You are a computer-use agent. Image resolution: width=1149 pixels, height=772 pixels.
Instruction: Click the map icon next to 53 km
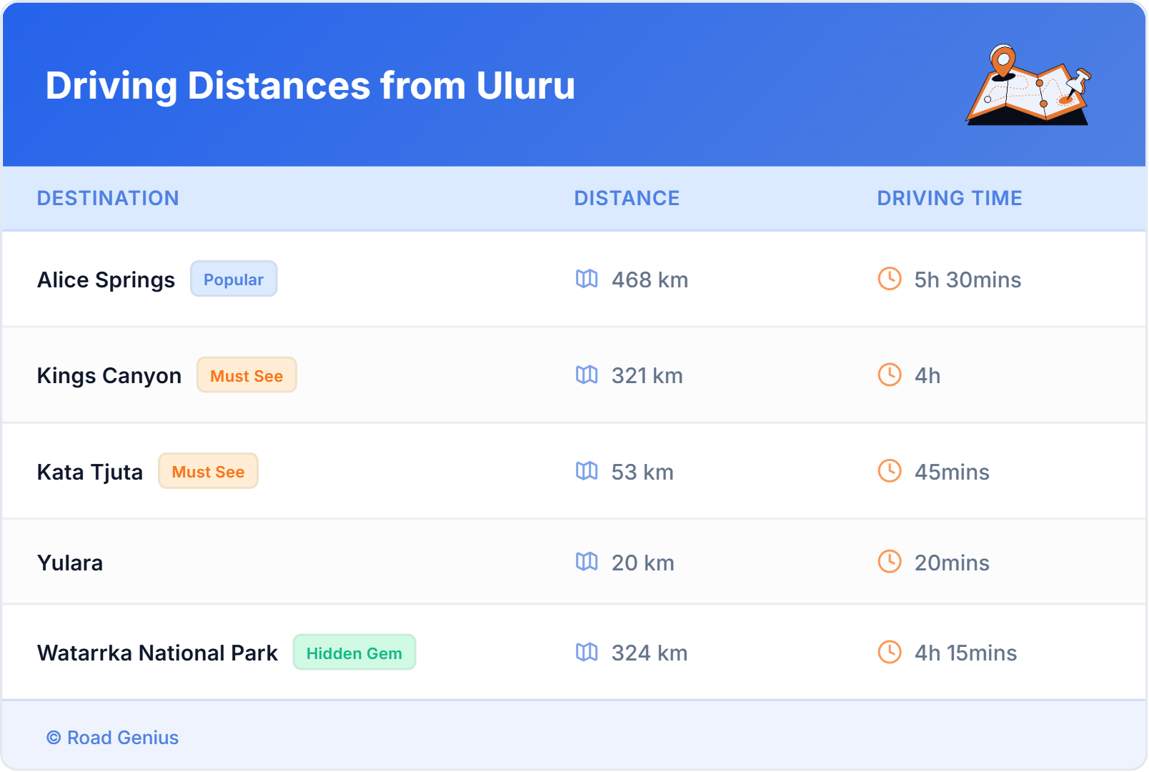(x=587, y=472)
